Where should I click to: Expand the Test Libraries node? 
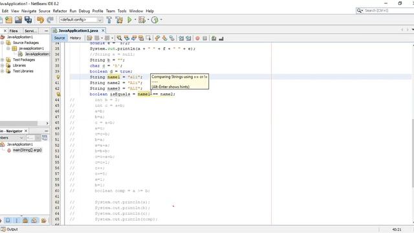pyautogui.click(x=3, y=71)
